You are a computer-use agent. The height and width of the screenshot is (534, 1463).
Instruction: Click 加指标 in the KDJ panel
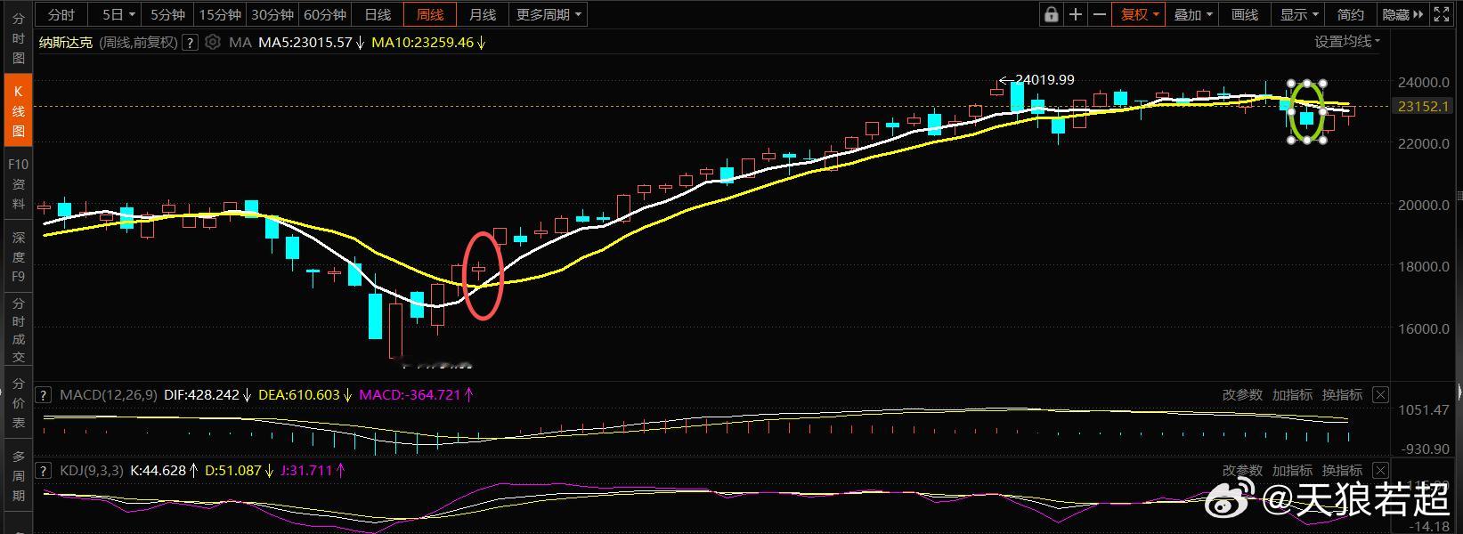[x=1291, y=470]
